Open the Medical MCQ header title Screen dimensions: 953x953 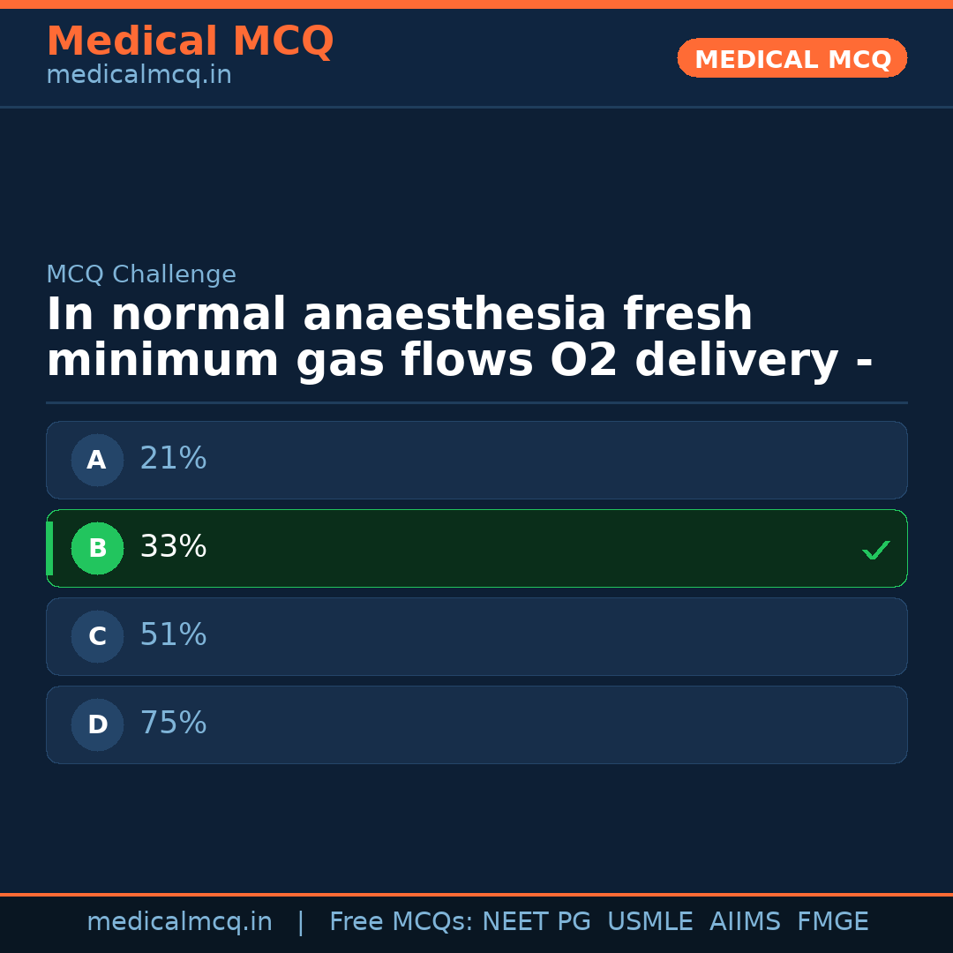190,41
